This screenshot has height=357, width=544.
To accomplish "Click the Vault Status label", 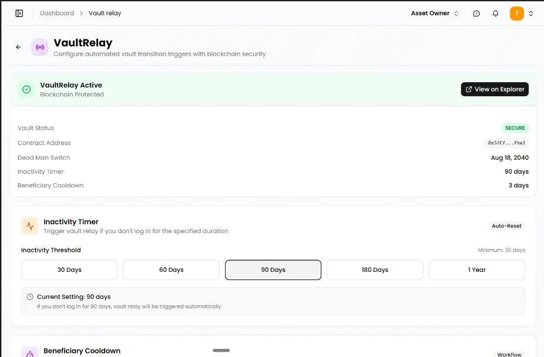I will [36, 128].
